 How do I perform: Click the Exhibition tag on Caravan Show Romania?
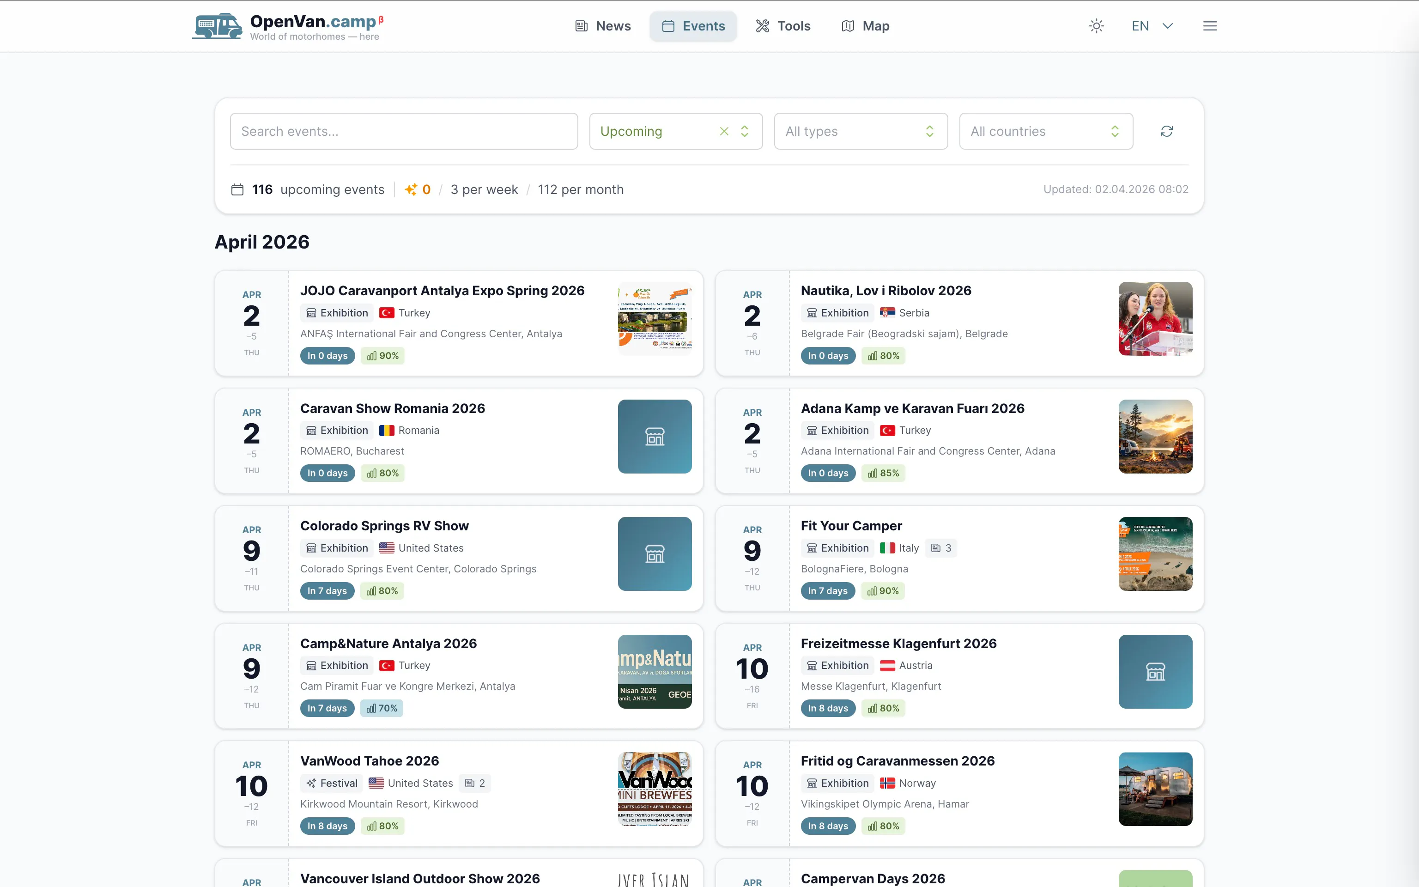pos(337,431)
